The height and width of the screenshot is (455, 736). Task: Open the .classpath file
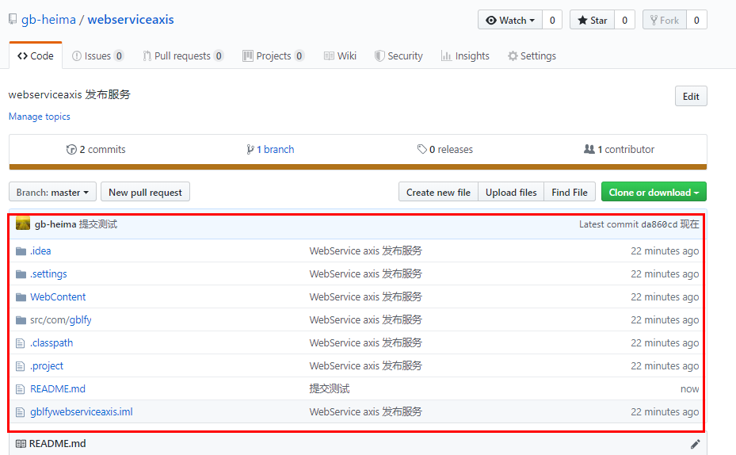(51, 343)
